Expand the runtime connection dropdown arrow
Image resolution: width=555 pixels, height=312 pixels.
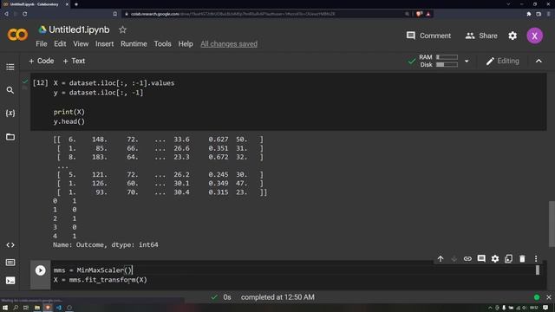tap(467, 61)
